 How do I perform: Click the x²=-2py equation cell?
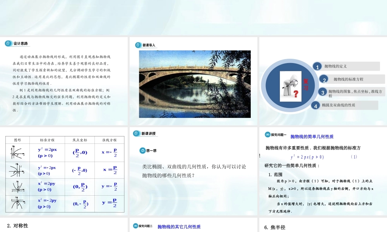[x=47, y=204]
